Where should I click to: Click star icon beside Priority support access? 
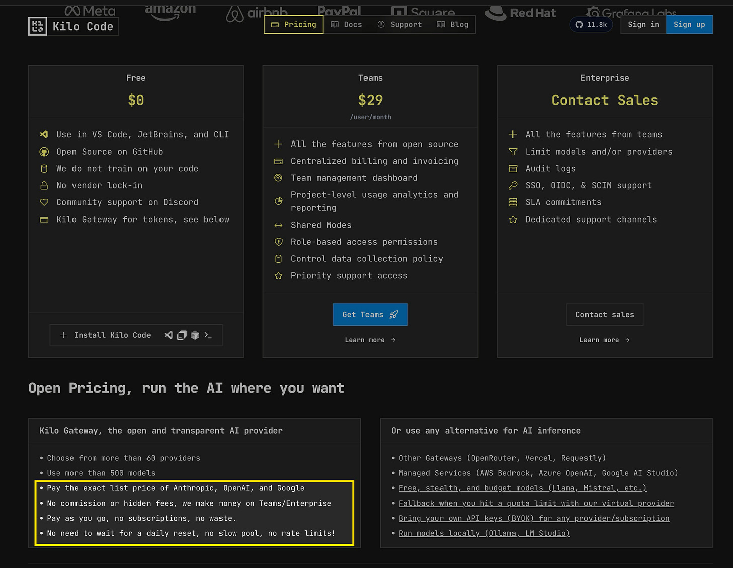tap(278, 276)
